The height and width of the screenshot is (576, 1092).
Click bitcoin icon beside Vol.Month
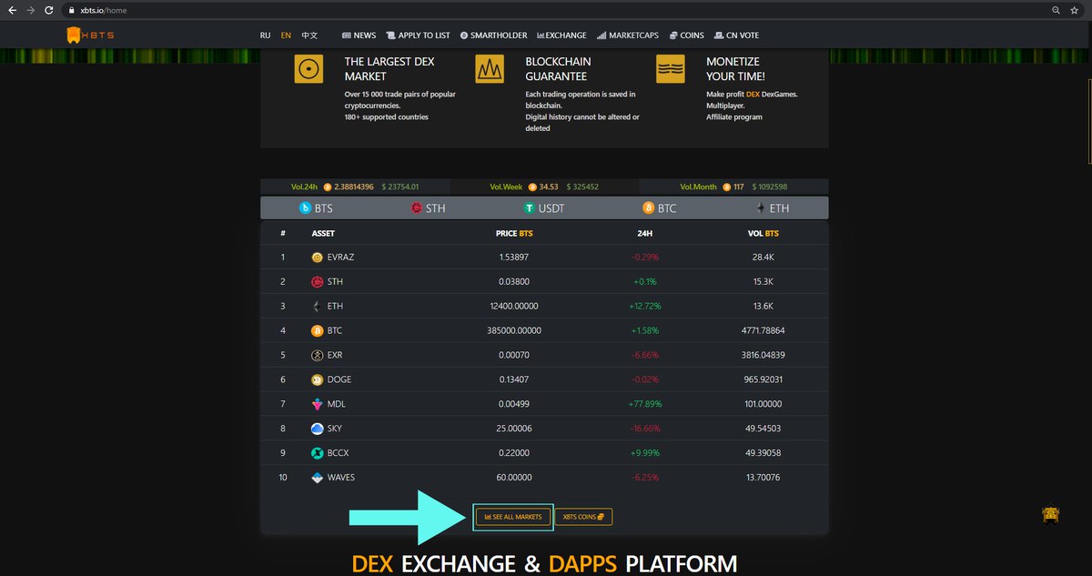[726, 187]
